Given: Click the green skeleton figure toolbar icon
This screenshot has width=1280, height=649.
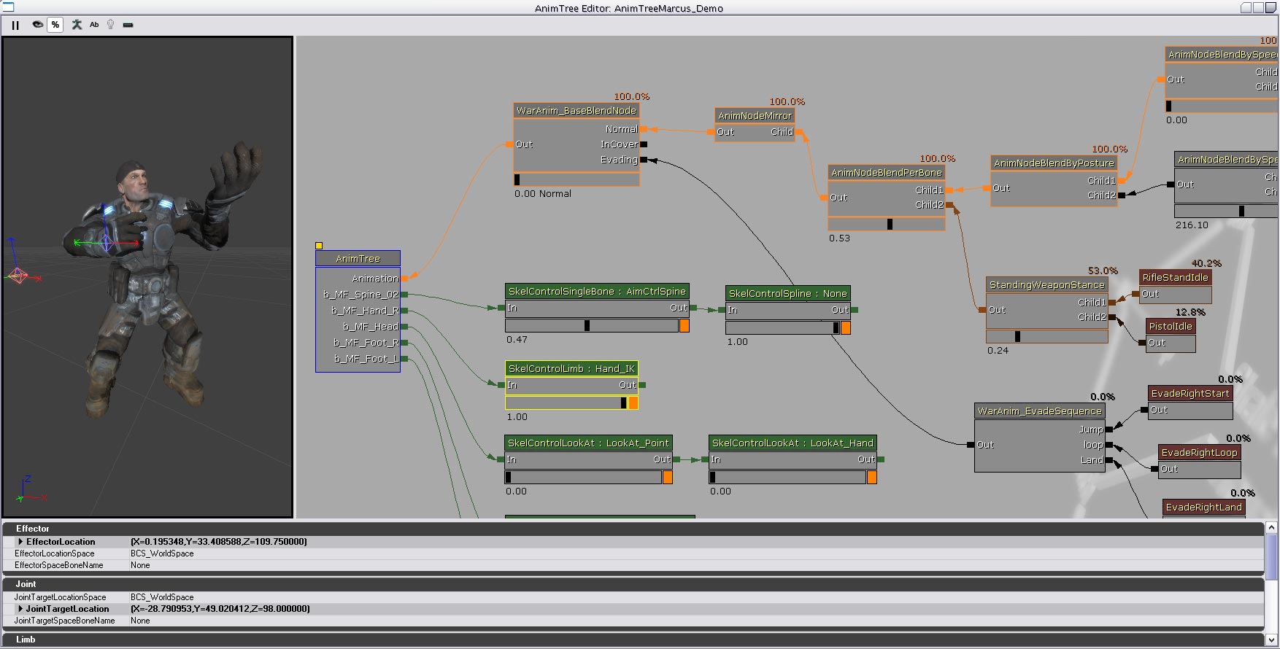Looking at the screenshot, I should click(77, 25).
